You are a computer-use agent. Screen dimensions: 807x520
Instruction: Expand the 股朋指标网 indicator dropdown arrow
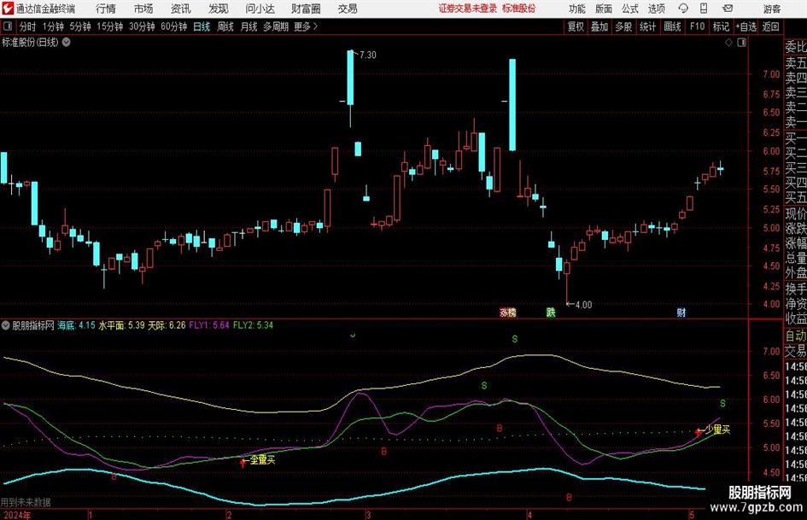pos(6,325)
